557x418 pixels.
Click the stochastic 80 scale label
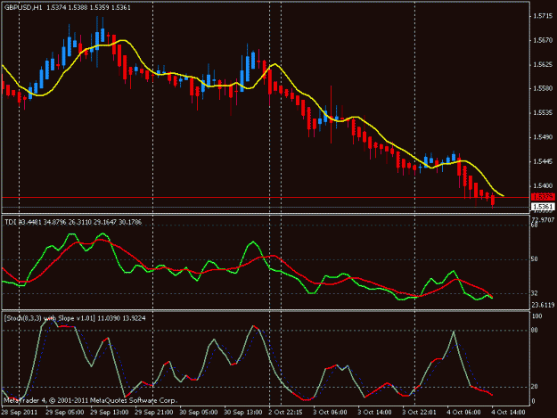pos(535,331)
